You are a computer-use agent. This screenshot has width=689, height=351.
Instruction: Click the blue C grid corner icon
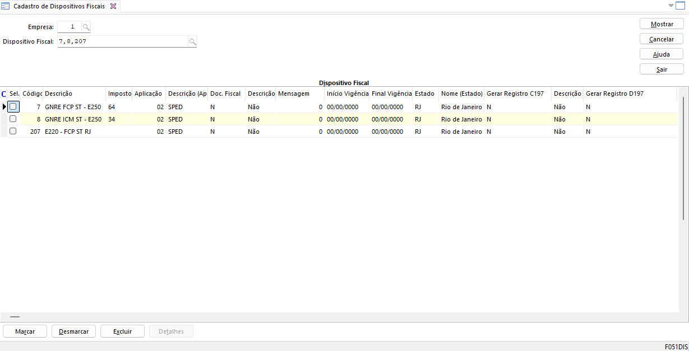(4, 93)
